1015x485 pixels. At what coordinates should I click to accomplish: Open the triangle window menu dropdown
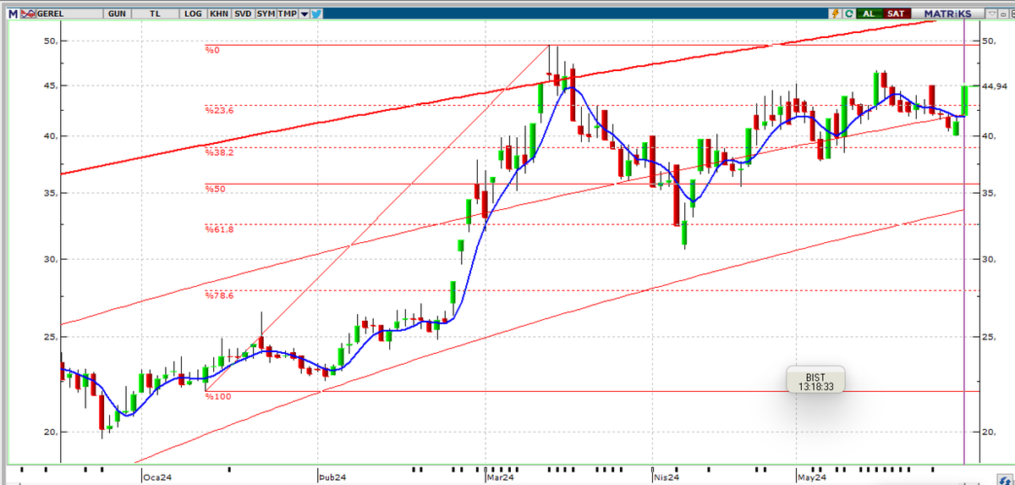(x=990, y=14)
